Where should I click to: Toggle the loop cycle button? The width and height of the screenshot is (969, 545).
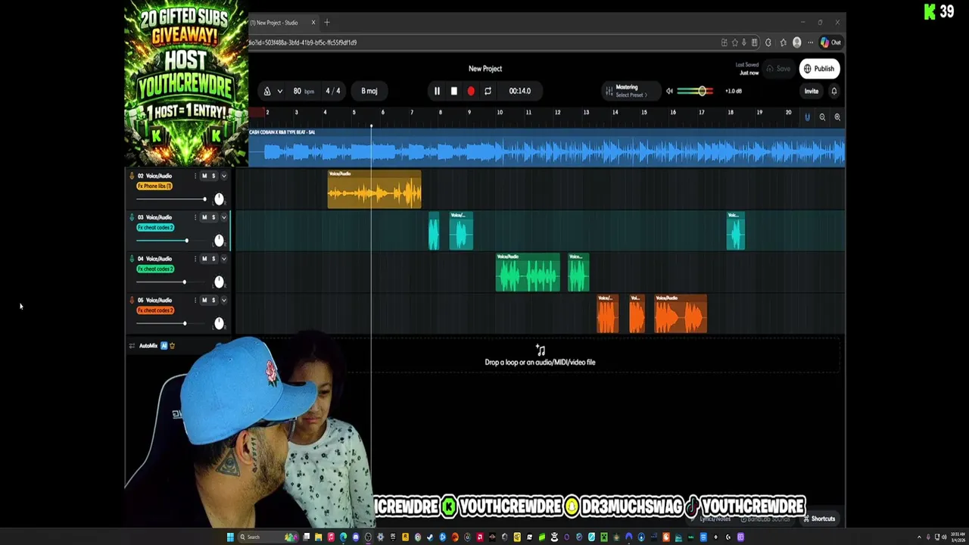488,91
